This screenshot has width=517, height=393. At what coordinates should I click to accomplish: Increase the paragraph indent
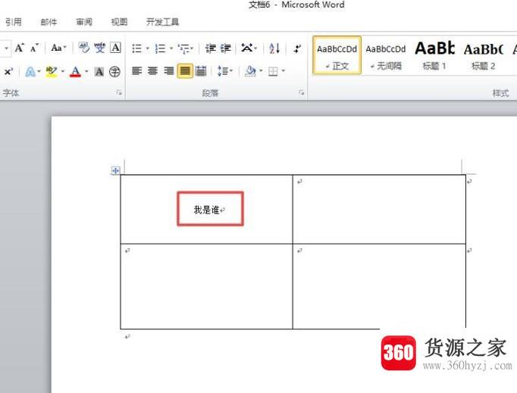[x=226, y=48]
